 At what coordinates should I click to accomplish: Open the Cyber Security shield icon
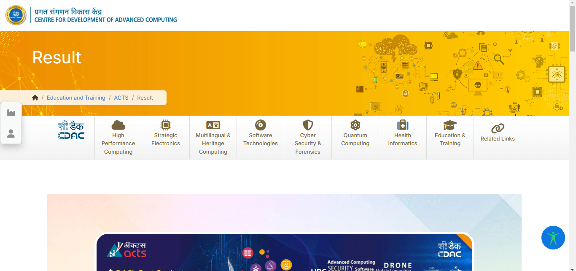tap(308, 125)
